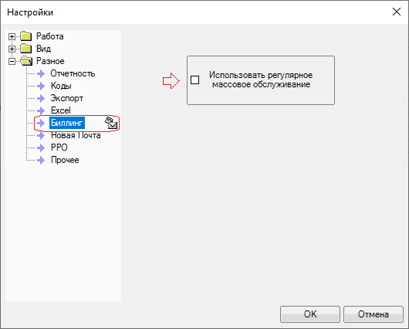The height and width of the screenshot is (329, 409).
Task: Select the Биллинг settings item
Action: tap(67, 123)
